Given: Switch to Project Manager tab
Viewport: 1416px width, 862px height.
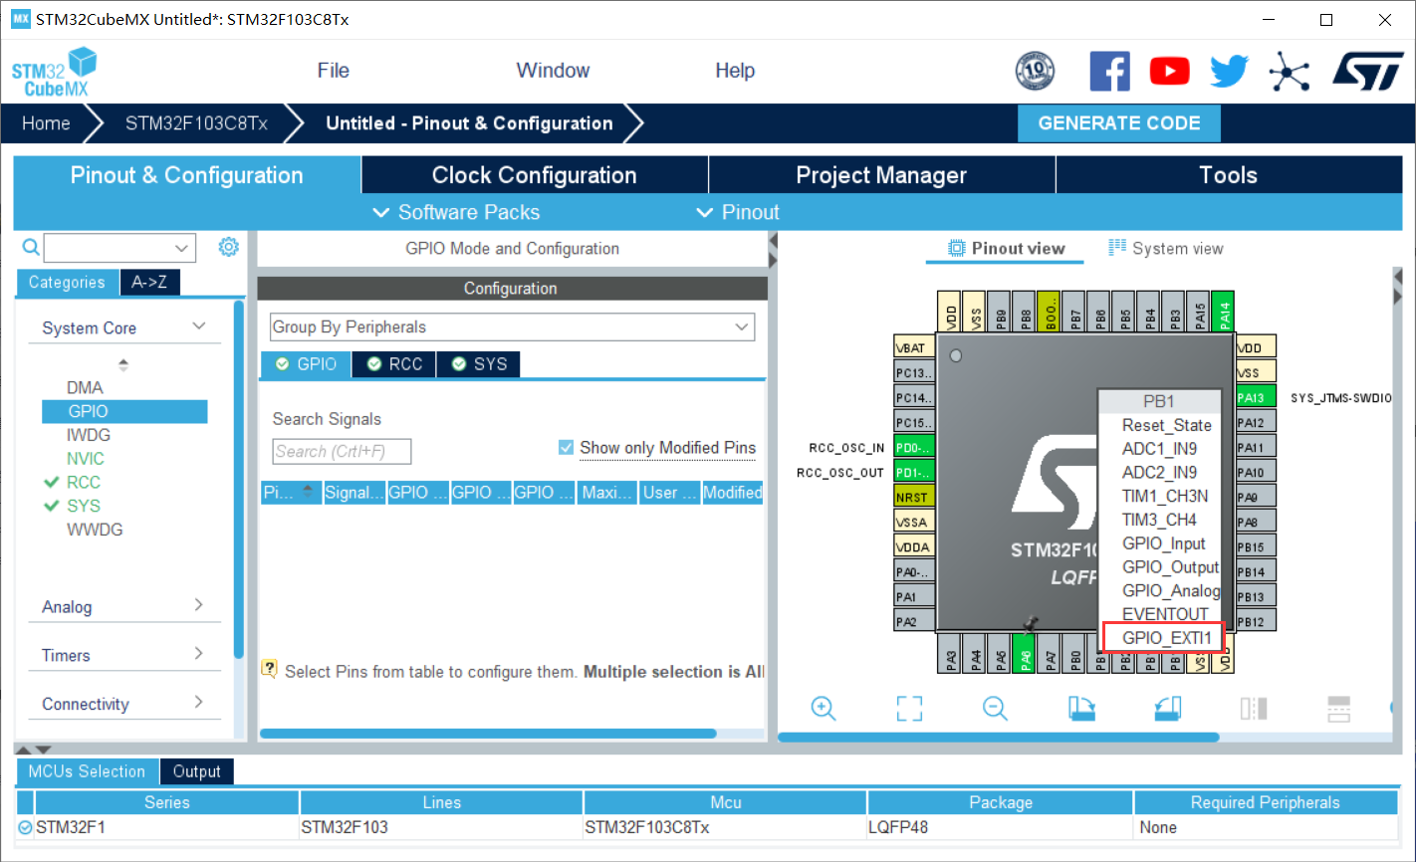Looking at the screenshot, I should tap(881, 175).
